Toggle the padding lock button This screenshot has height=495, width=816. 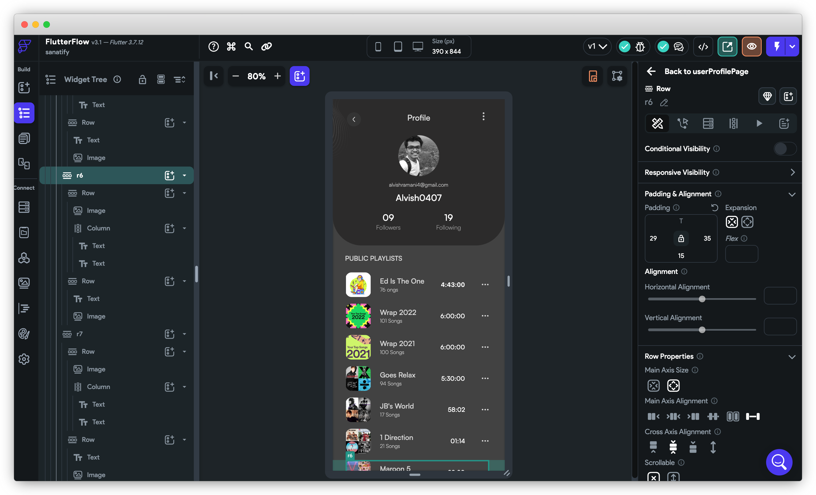(x=681, y=238)
